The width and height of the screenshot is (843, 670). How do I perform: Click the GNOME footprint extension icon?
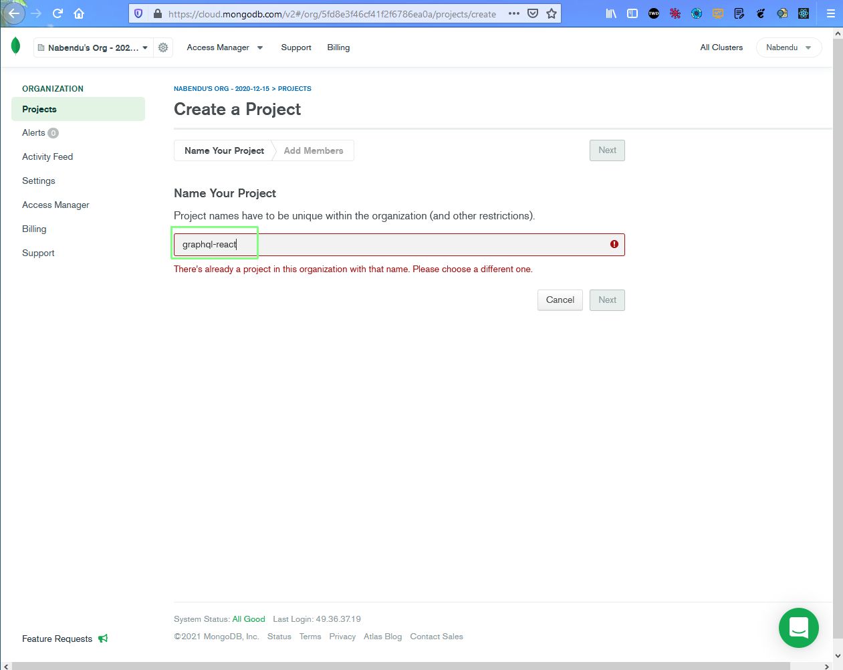click(761, 13)
